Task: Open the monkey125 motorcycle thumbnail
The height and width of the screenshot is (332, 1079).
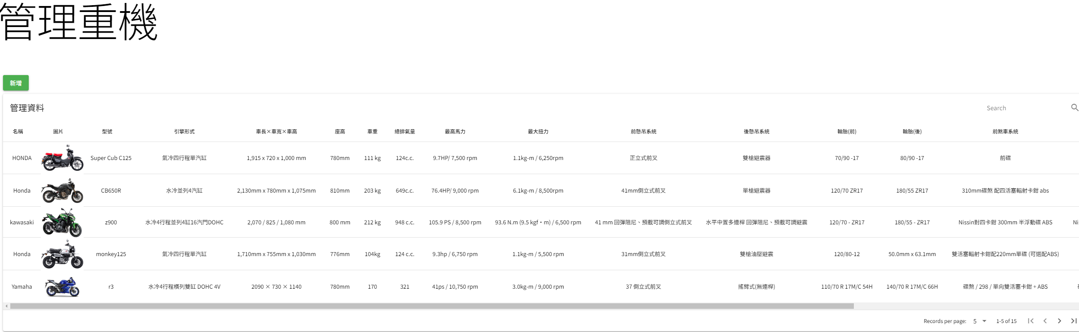Action: click(x=62, y=254)
